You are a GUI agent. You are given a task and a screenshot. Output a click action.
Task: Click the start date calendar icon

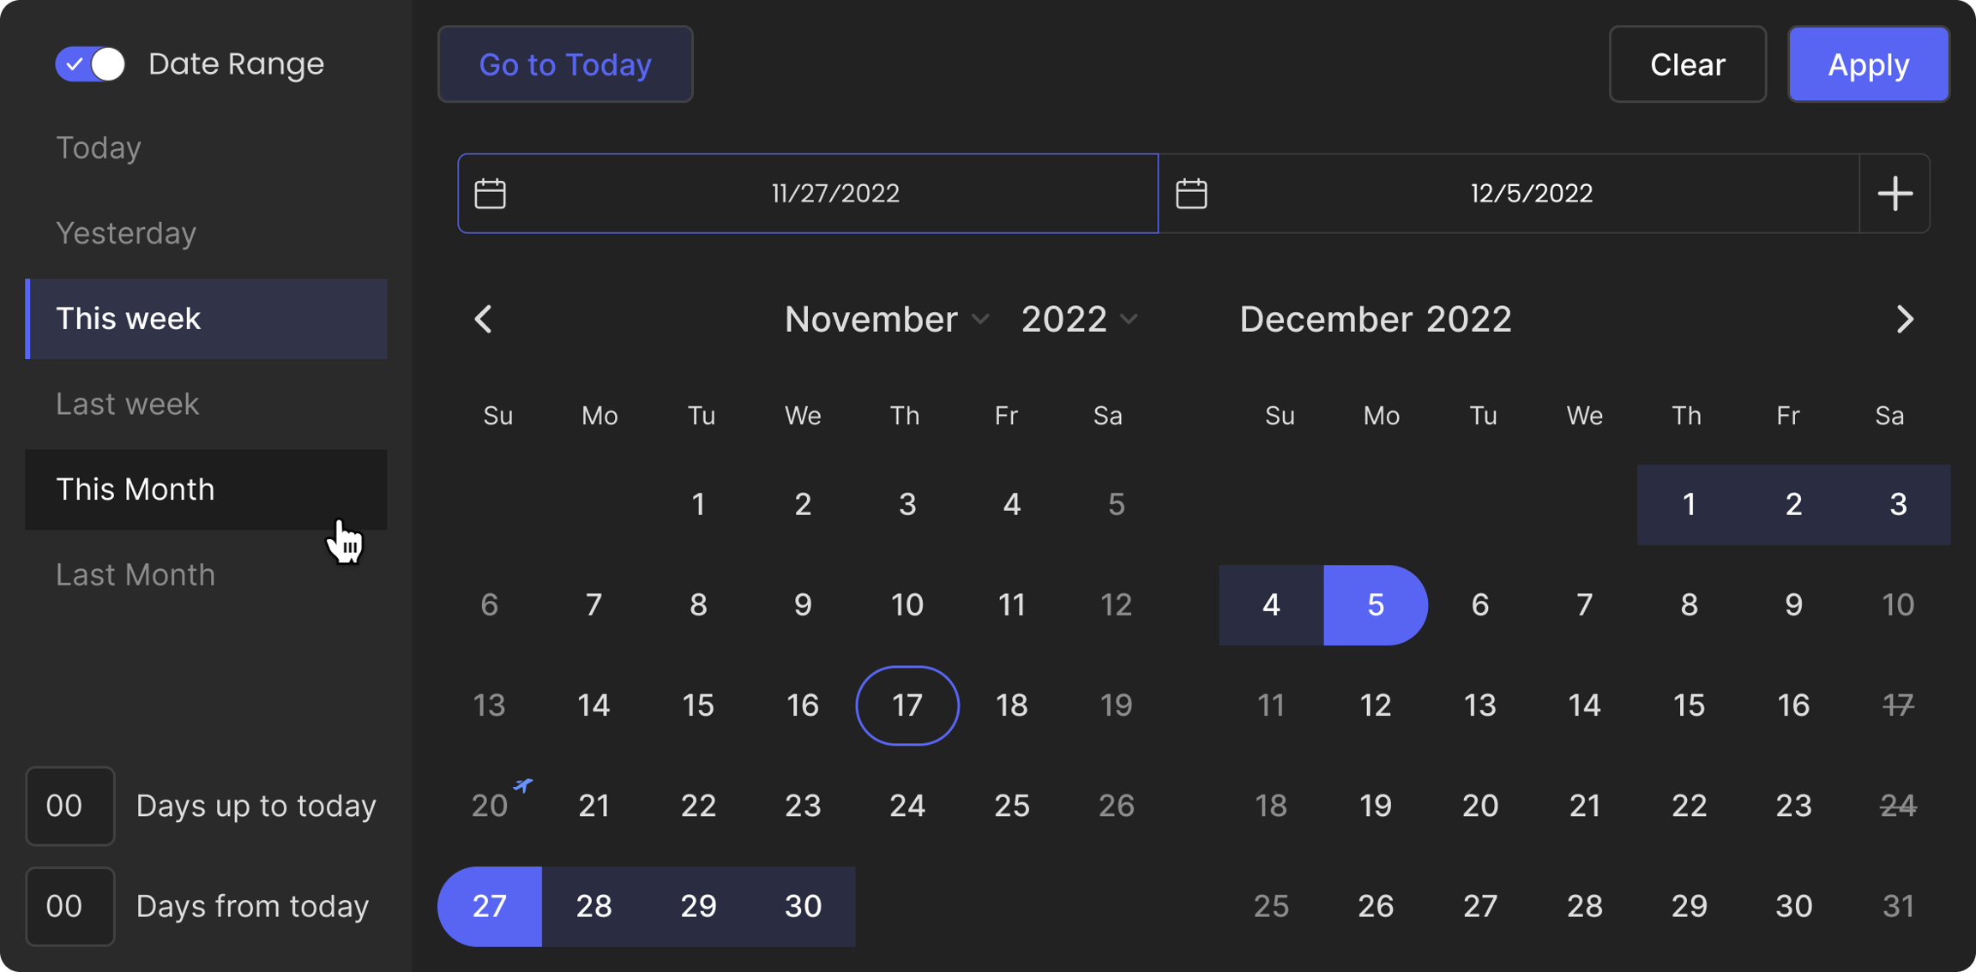[x=490, y=194]
